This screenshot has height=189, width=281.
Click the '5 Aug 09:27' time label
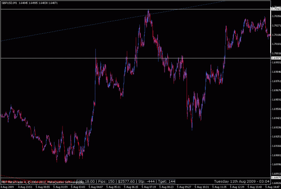[184, 187]
